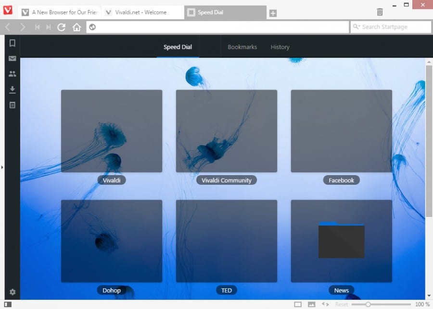Reload the current page

pyautogui.click(x=61, y=27)
